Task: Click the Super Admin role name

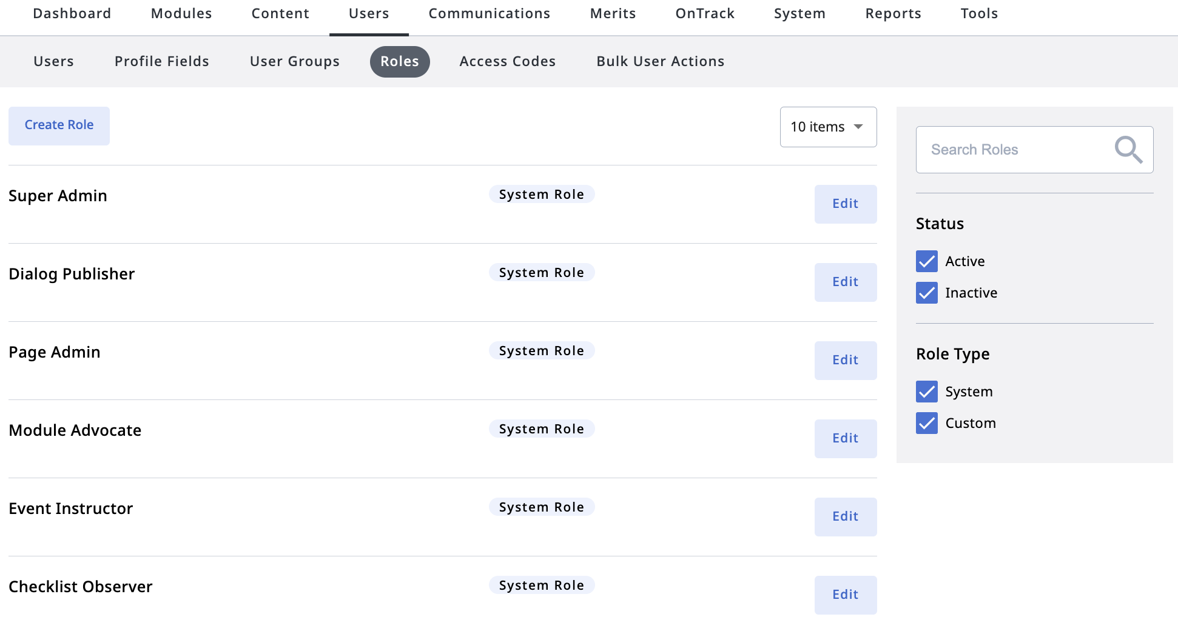Action: (58, 196)
